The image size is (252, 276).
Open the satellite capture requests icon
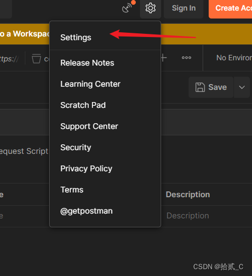[127, 8]
